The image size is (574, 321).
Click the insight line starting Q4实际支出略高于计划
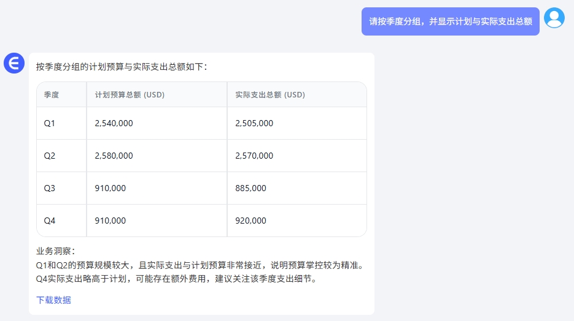point(177,279)
